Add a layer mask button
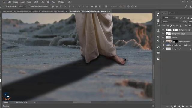 tap(175, 106)
